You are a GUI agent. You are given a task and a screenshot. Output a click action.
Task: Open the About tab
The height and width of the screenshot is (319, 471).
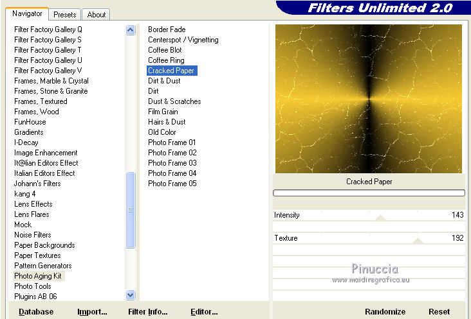point(96,15)
